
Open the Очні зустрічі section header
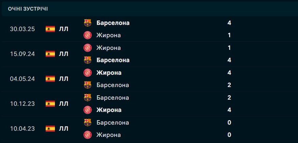[x=28, y=9]
